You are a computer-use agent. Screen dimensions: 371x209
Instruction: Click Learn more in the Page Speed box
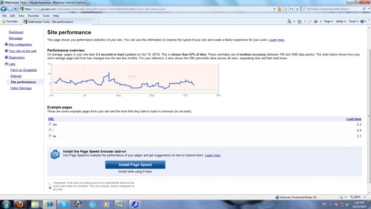(x=213, y=155)
